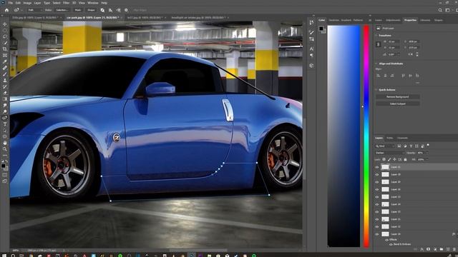458x257 pixels.
Task: Select the Clone Stamp tool
Action: pos(5,81)
